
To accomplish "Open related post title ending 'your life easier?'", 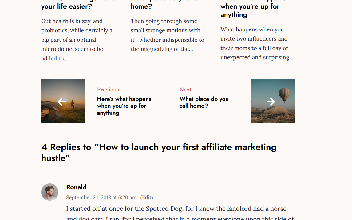I will [x=66, y=6].
